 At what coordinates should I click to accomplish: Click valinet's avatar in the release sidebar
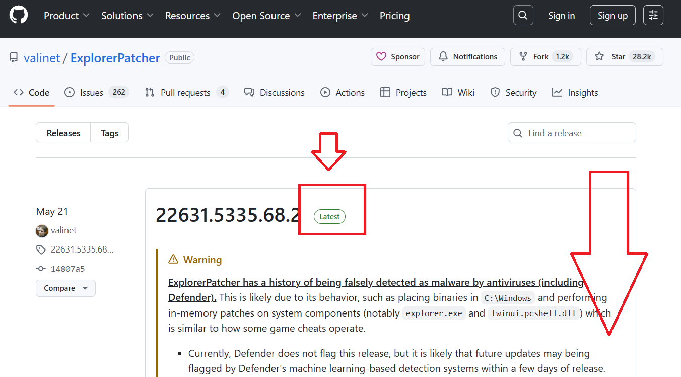(x=42, y=231)
